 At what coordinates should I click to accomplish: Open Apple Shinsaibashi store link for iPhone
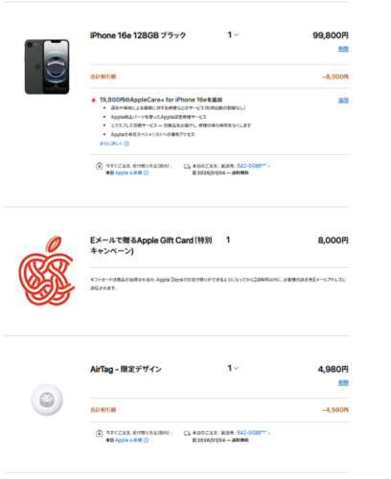tap(128, 172)
